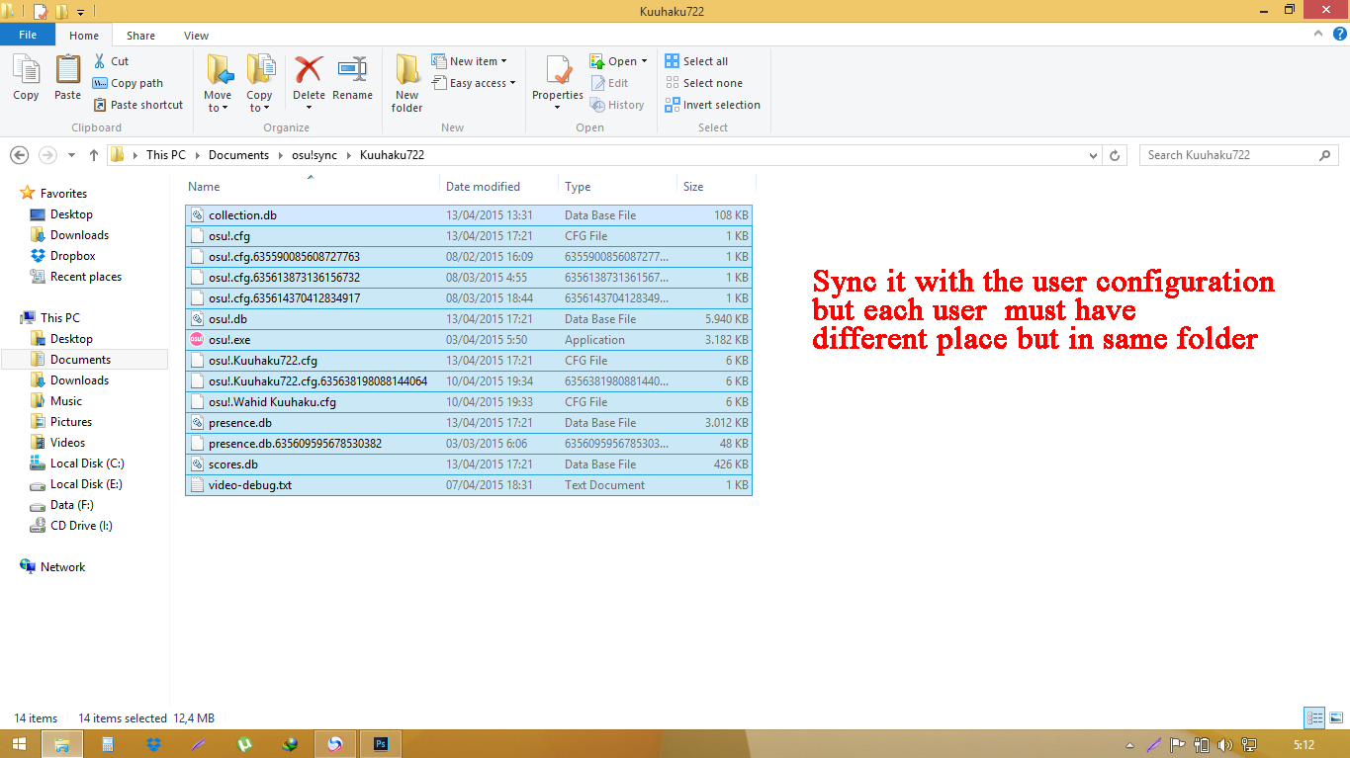Click the red Delete icon
The width and height of the screenshot is (1350, 758).
309,70
